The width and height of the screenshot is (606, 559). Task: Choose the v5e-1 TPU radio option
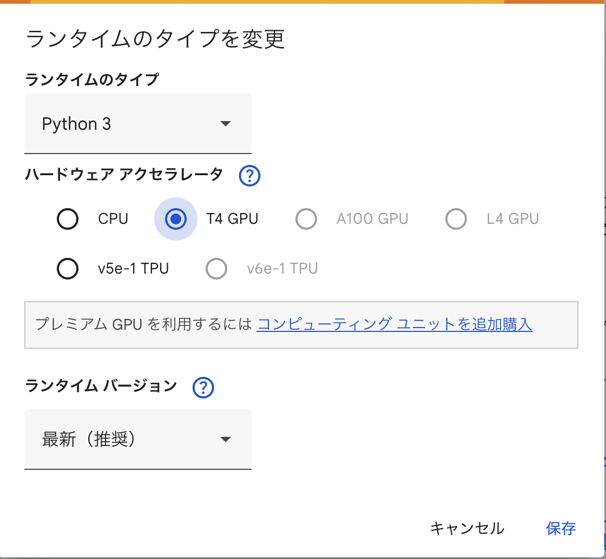click(x=68, y=269)
